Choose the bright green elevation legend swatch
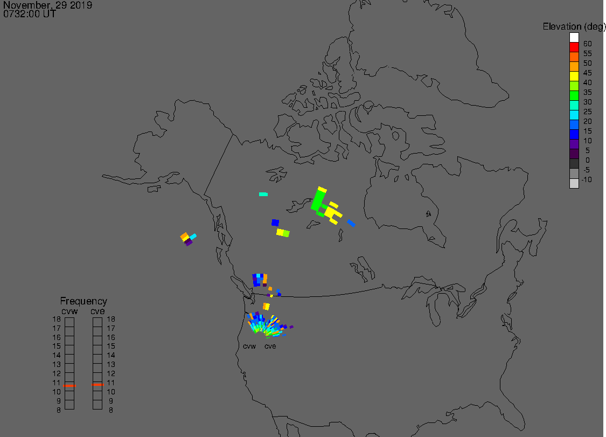Screen dimensions: 606x437 click(574, 95)
